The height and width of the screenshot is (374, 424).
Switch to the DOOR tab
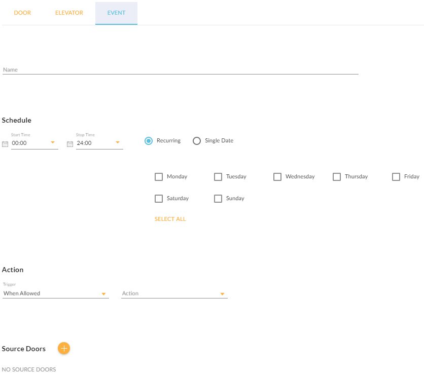click(22, 13)
